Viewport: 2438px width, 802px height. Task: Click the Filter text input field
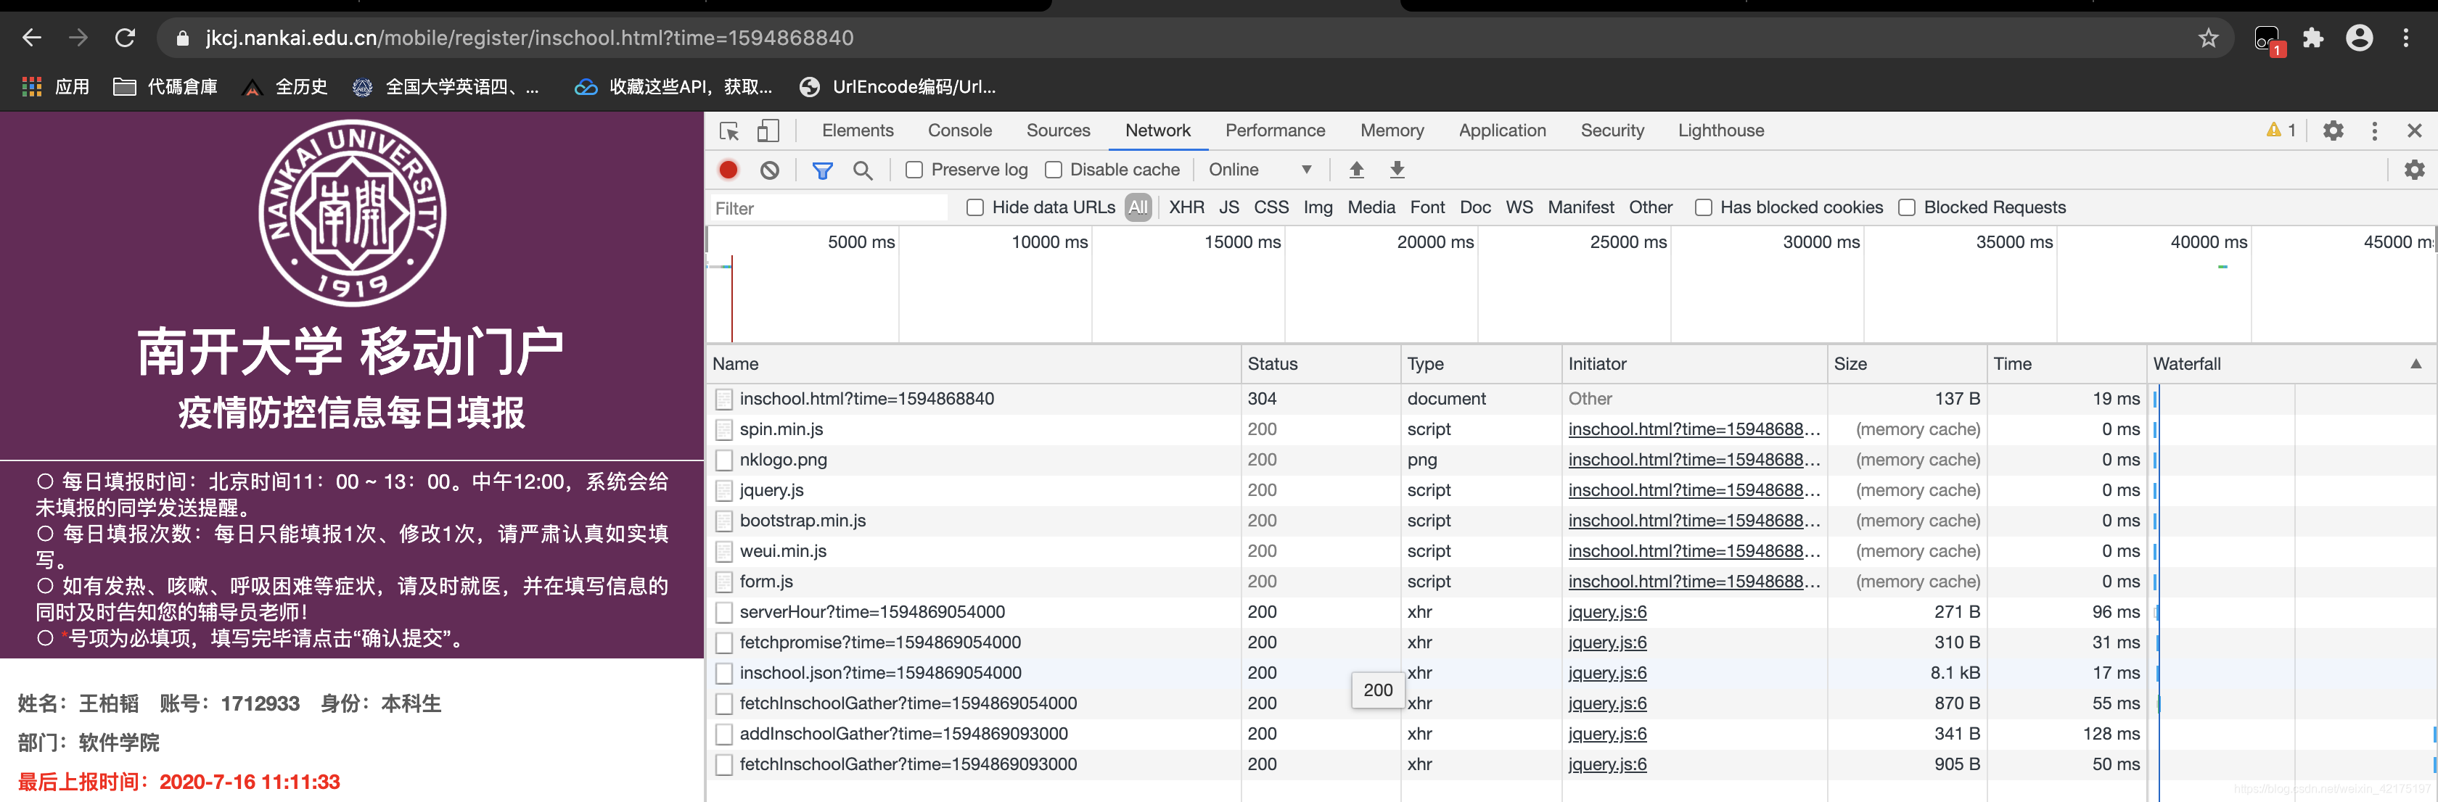pyautogui.click(x=828, y=208)
